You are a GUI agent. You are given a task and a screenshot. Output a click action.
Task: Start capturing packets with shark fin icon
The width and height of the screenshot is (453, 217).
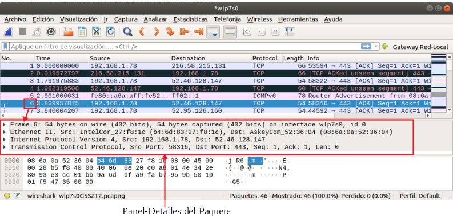point(9,32)
